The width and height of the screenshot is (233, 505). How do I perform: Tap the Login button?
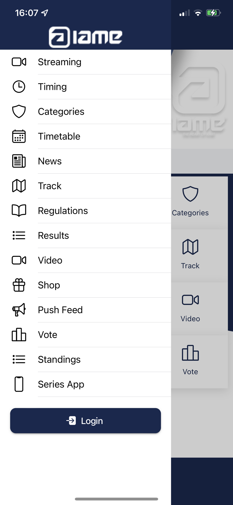(85, 421)
